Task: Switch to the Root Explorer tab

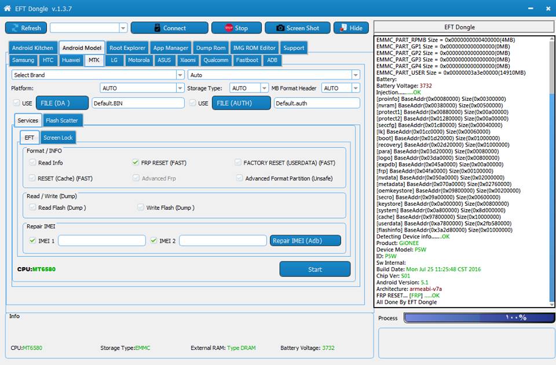Action: (127, 48)
